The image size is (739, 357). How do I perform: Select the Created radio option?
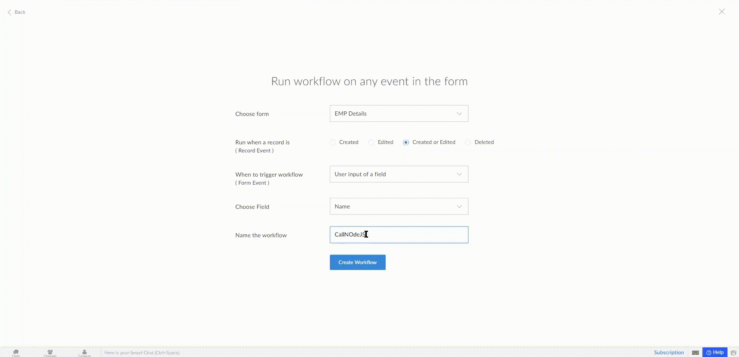[333, 142]
